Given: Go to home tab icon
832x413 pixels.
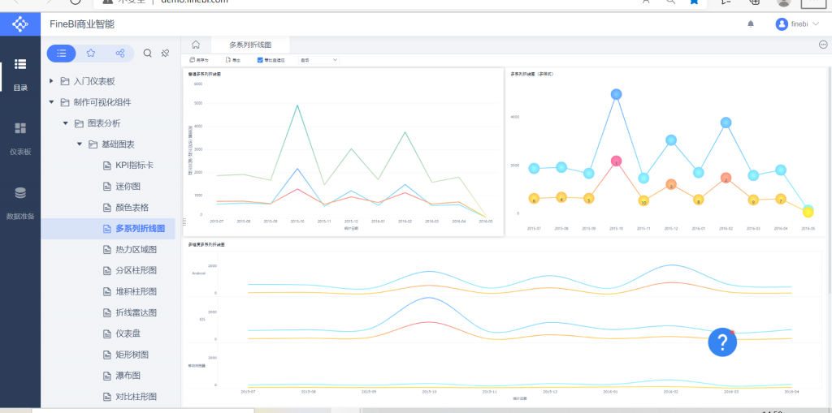Looking at the screenshot, I should tap(196, 45).
